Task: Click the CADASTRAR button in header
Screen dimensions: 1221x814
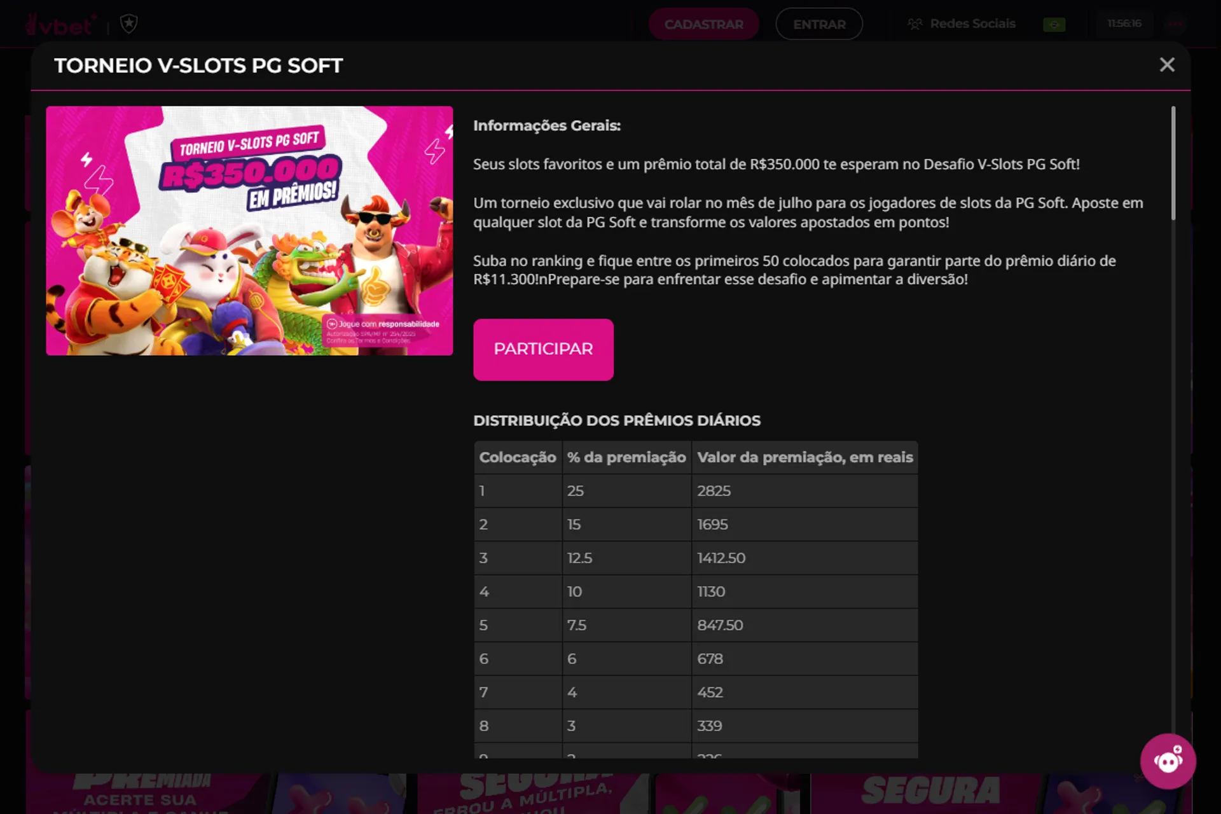Action: click(x=704, y=24)
